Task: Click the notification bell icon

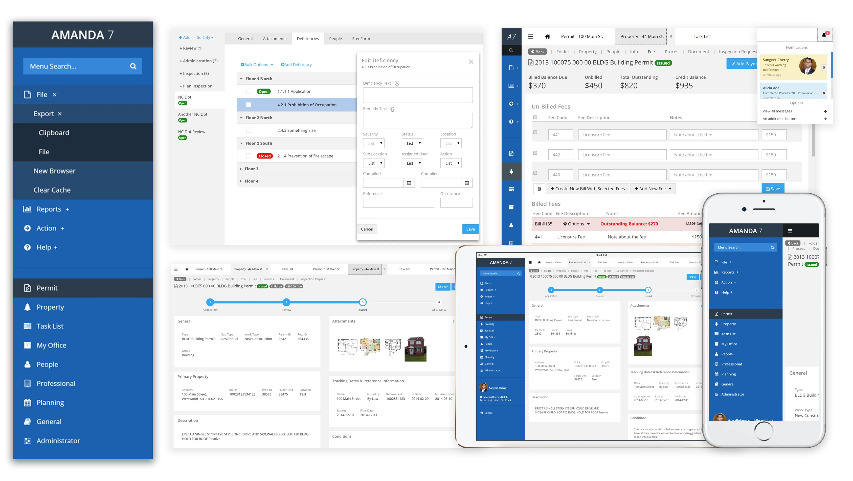Action: tap(824, 35)
